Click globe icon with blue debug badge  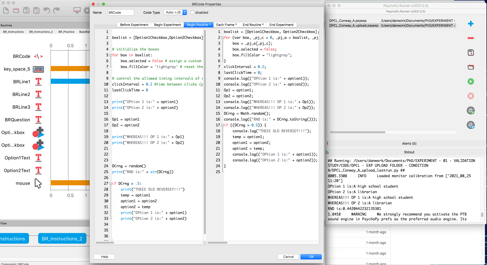coord(470,125)
